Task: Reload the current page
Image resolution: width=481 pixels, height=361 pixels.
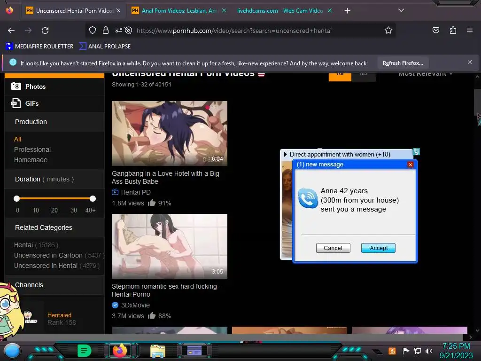Action: (x=45, y=31)
